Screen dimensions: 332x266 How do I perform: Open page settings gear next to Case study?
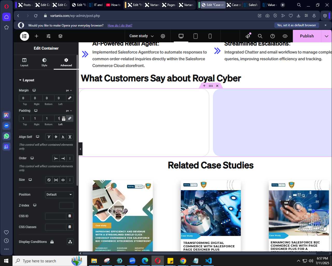click(x=163, y=36)
